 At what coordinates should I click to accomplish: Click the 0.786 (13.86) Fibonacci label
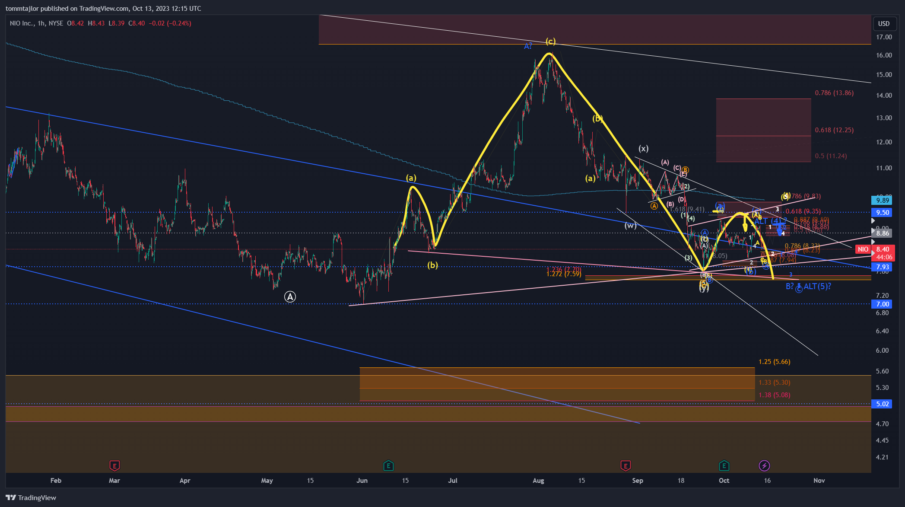click(x=834, y=93)
